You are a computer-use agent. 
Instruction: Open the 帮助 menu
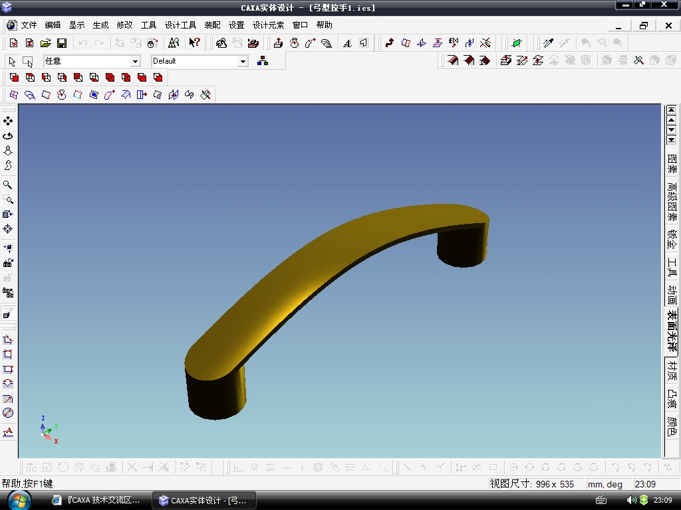click(325, 25)
